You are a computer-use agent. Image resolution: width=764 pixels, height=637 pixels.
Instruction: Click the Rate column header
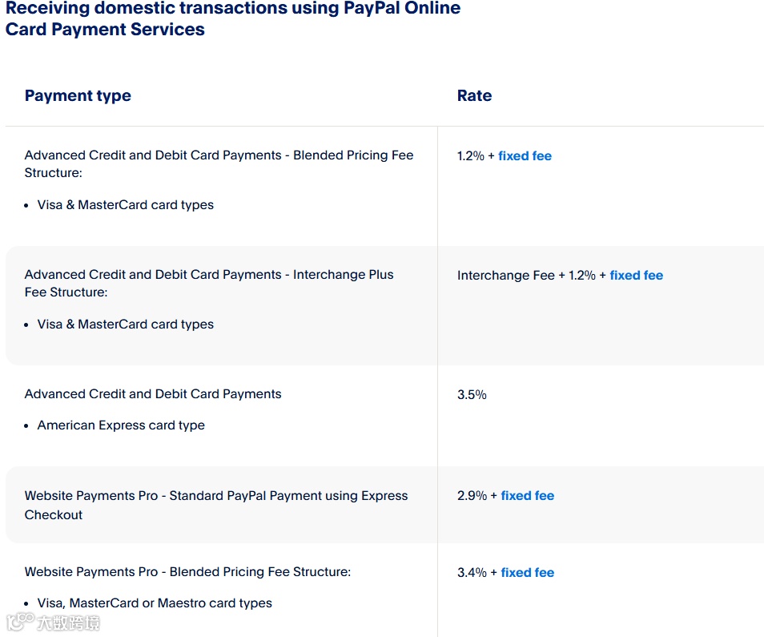[x=474, y=96]
